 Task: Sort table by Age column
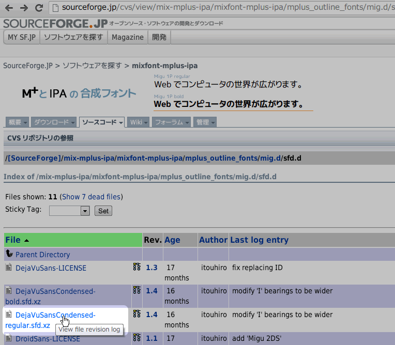click(172, 240)
